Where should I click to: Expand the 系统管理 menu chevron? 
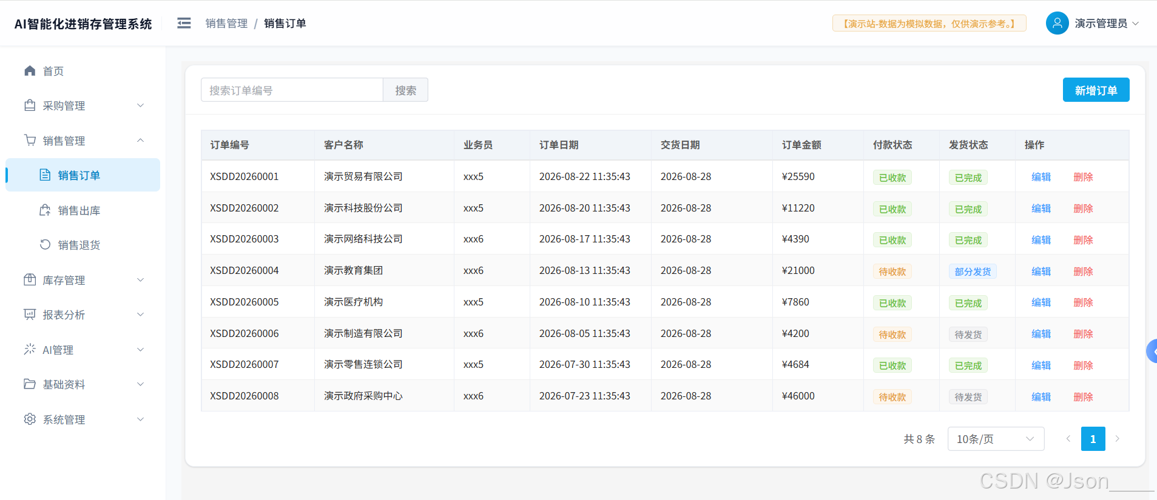coord(141,419)
